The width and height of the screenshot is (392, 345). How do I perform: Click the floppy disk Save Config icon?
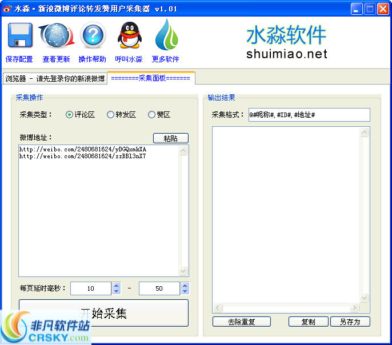[20, 35]
